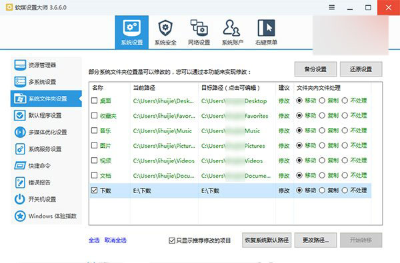The height and width of the screenshot is (263, 400).
Task: Check the 桌面 folder checkbox
Action: [x=95, y=101]
